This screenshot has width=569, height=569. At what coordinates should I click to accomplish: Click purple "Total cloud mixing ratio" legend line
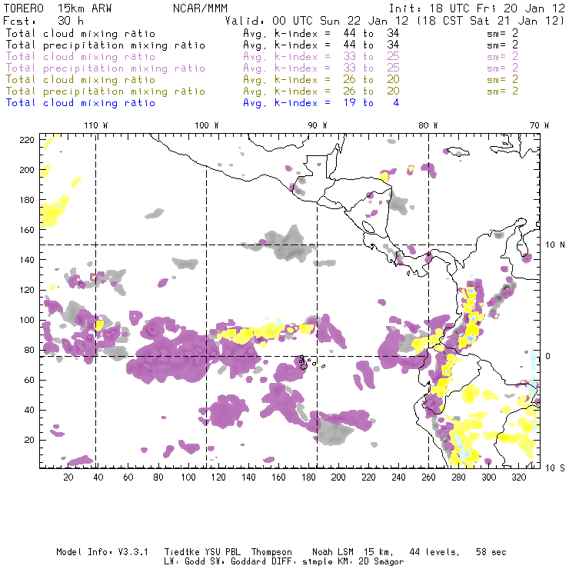[81, 57]
